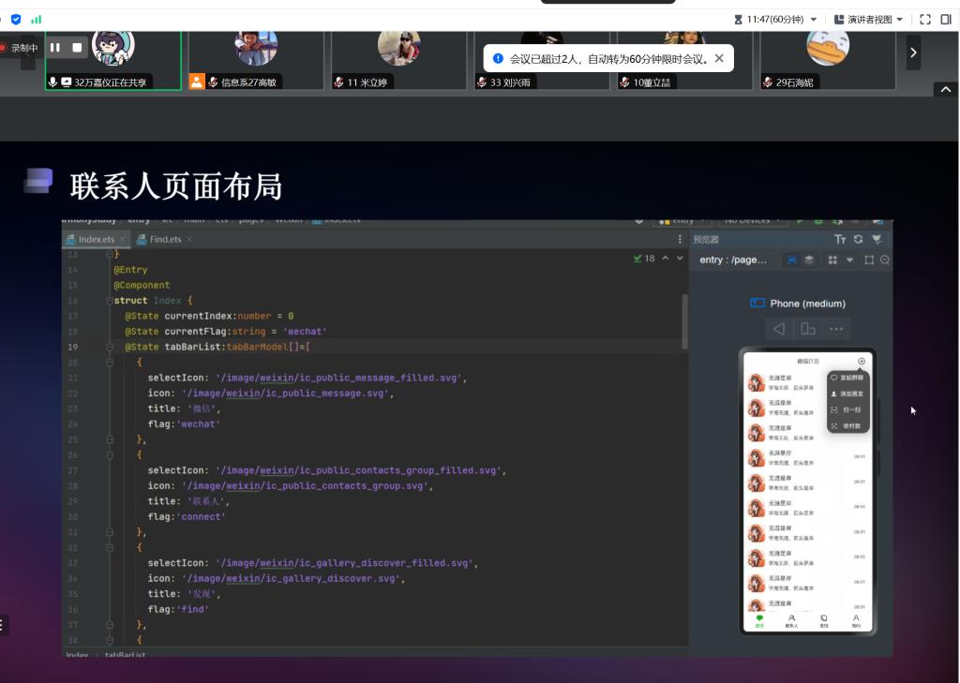Pause the meeting recording
The image size is (960, 683).
55,47
